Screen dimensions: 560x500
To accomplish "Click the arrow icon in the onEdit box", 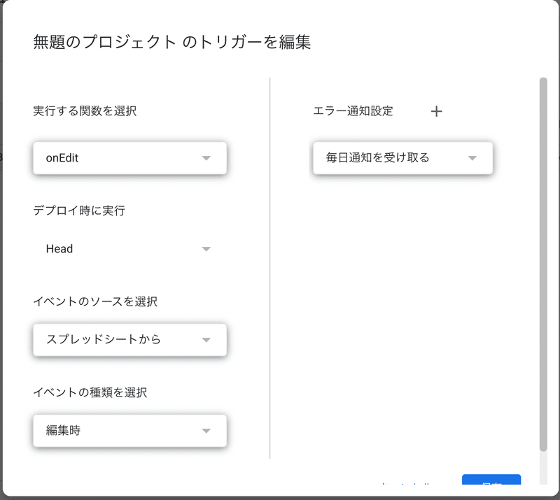I will (x=206, y=158).
